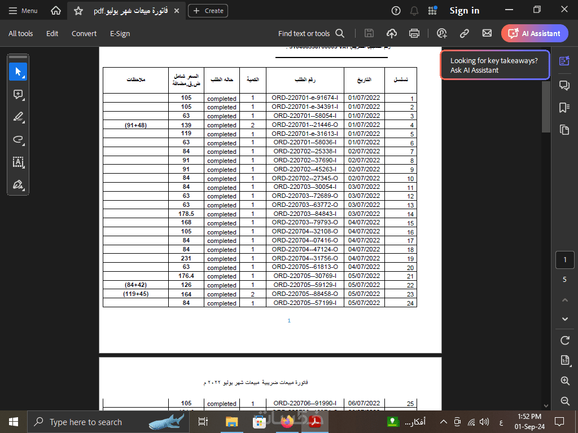Screen dimensions: 578x433
Task: Select the Highlight pen tool
Action: pyautogui.click(x=18, y=117)
